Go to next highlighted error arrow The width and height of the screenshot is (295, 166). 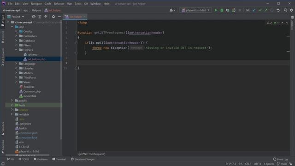287,23
